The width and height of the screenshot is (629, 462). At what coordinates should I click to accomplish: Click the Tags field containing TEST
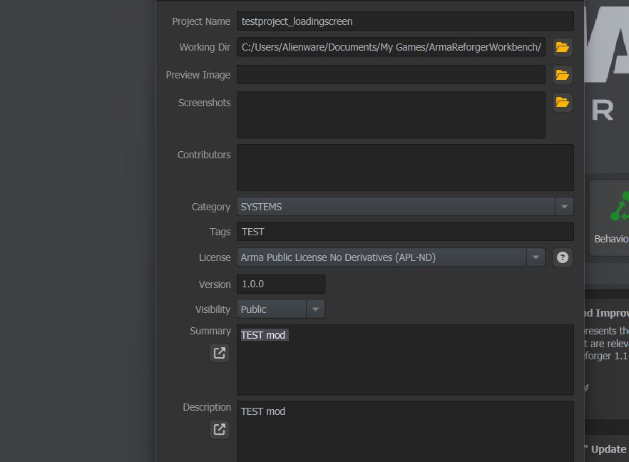point(405,232)
